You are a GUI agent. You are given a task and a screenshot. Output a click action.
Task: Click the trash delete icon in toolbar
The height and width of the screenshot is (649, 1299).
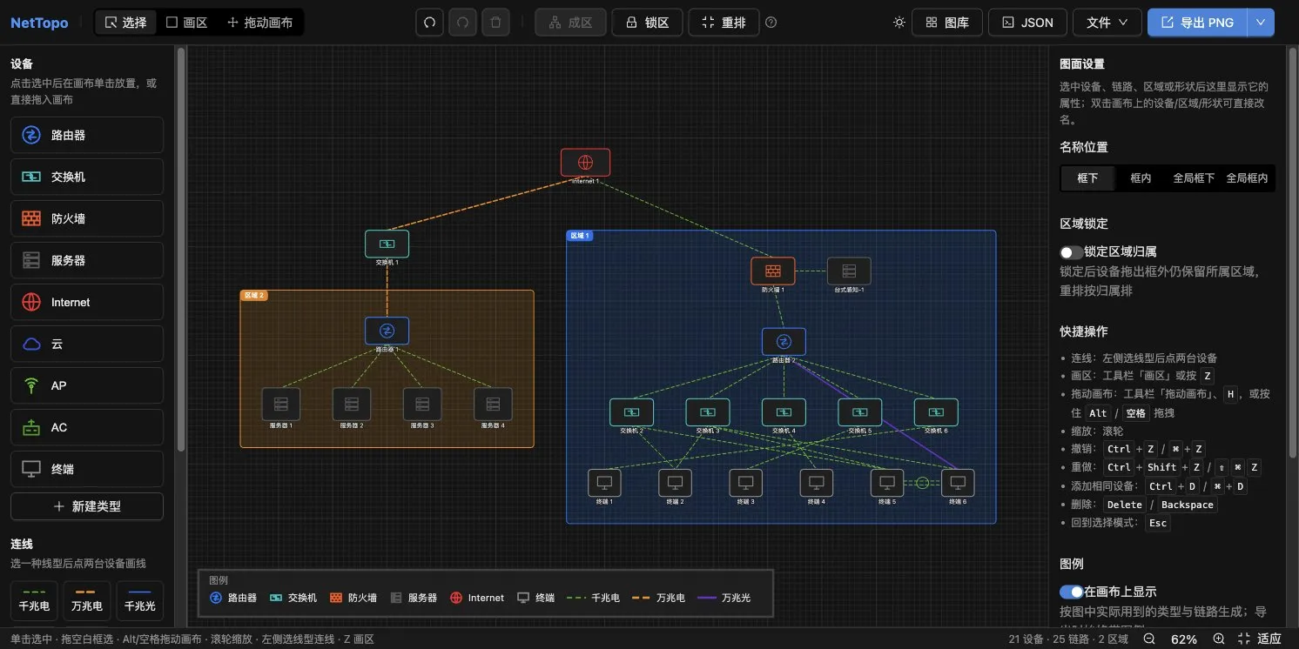pos(495,23)
